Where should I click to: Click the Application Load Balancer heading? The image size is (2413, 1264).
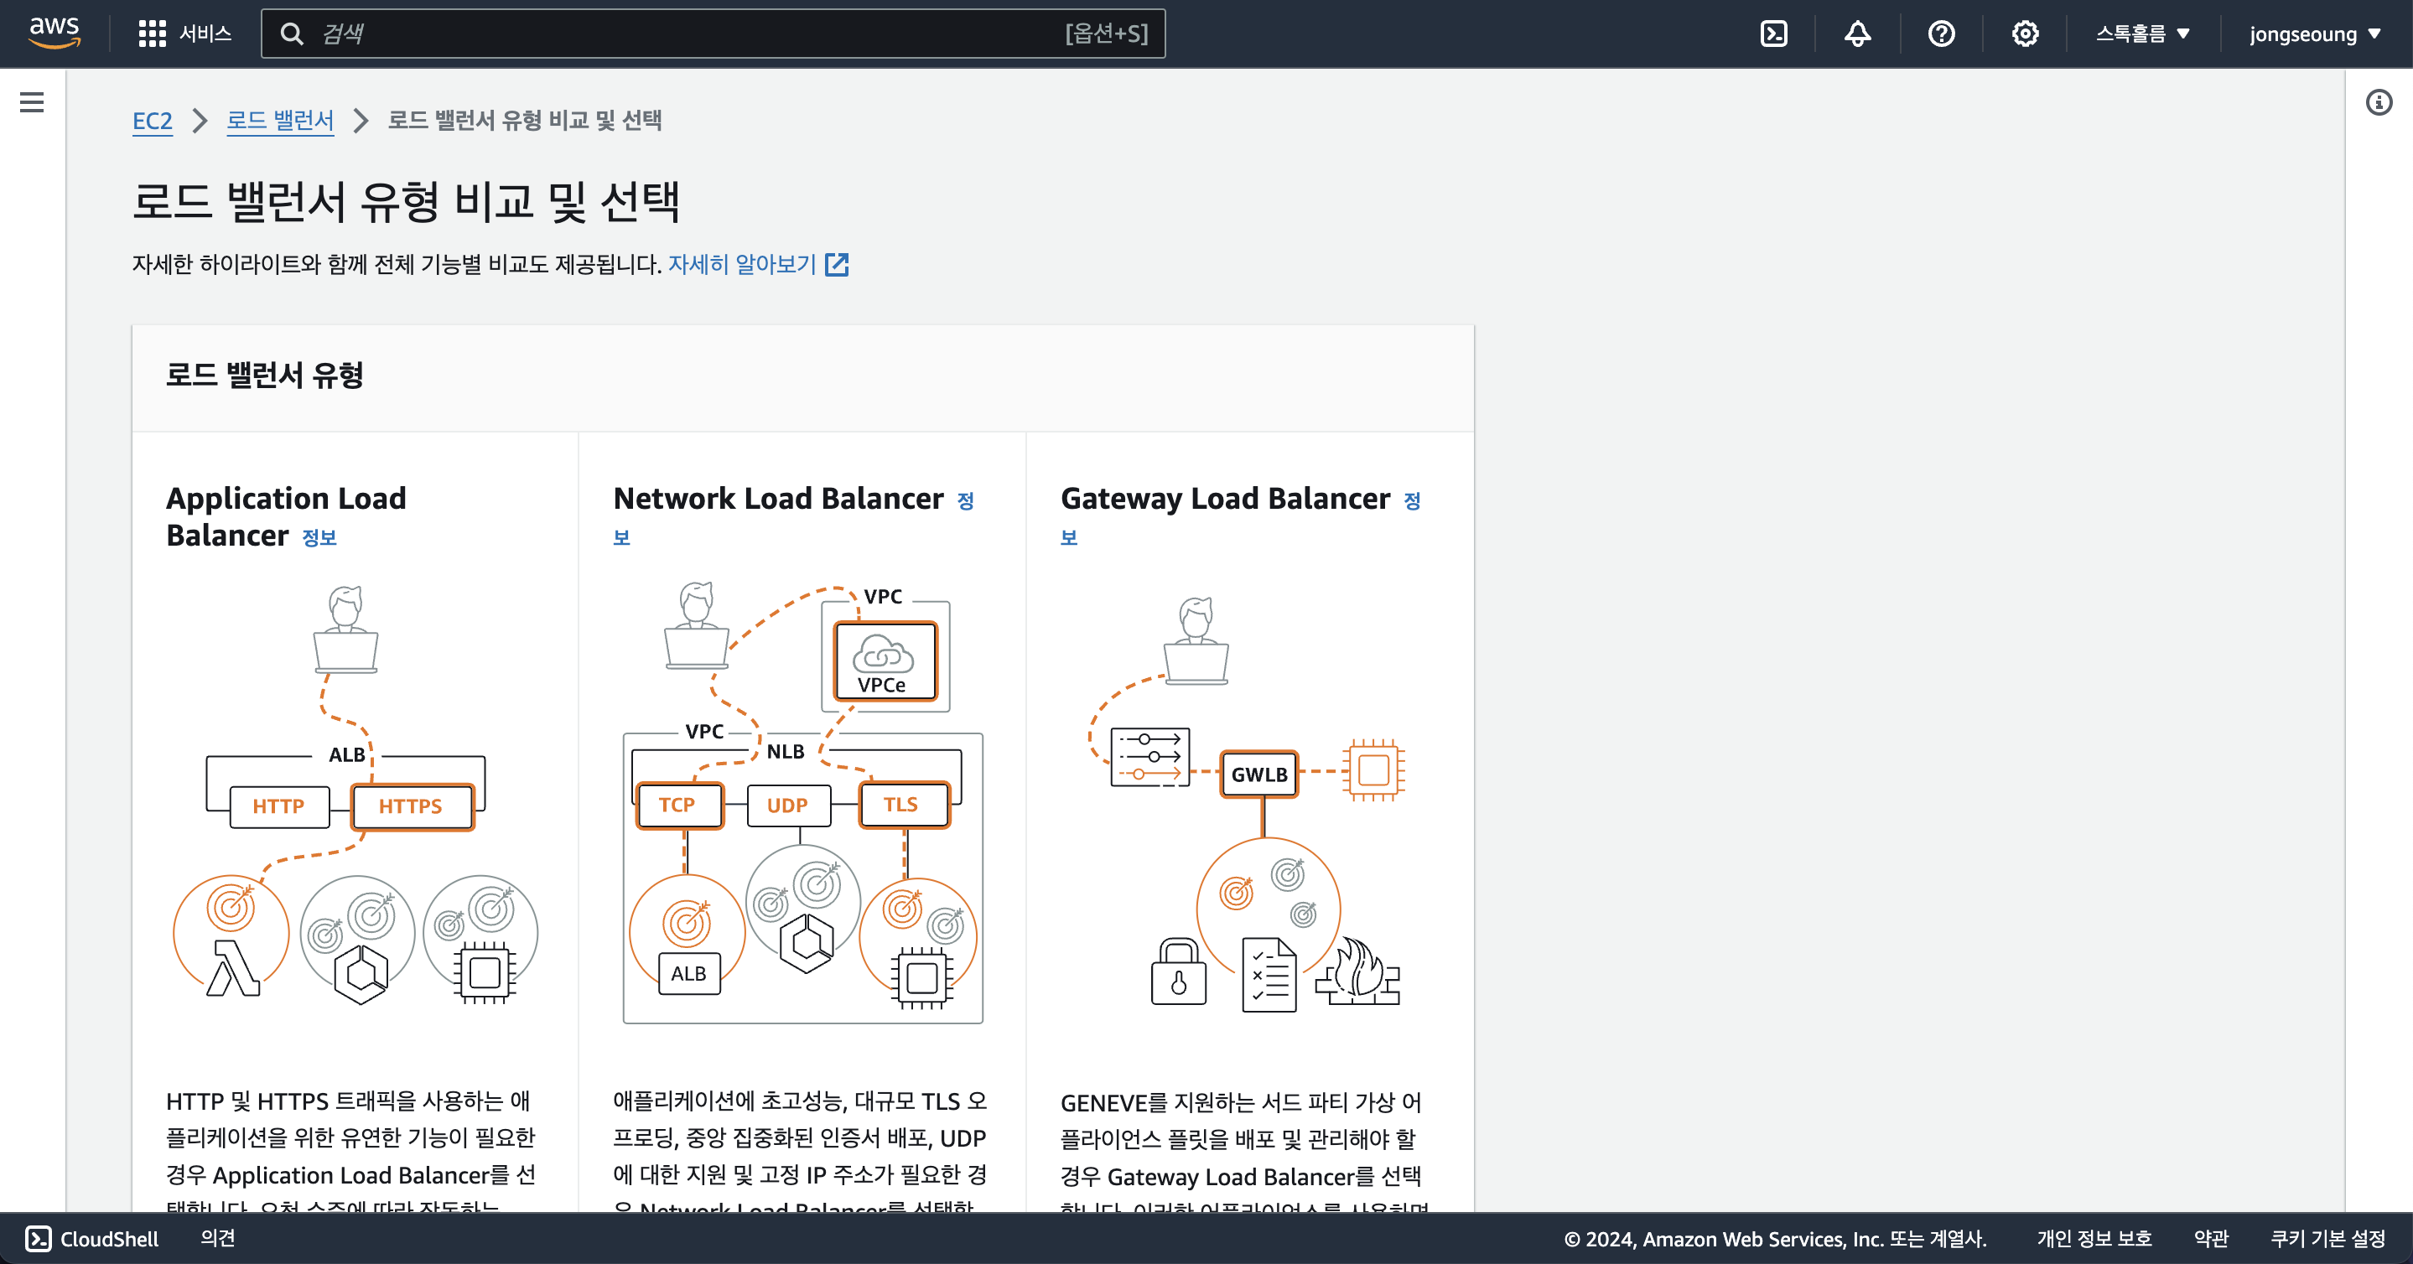click(287, 517)
